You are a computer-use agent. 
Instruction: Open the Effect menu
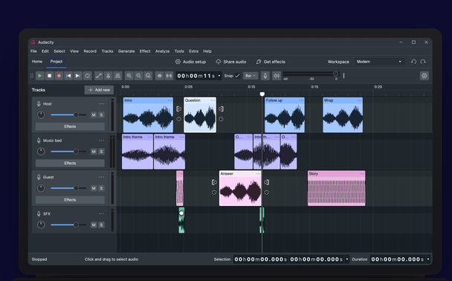click(145, 51)
